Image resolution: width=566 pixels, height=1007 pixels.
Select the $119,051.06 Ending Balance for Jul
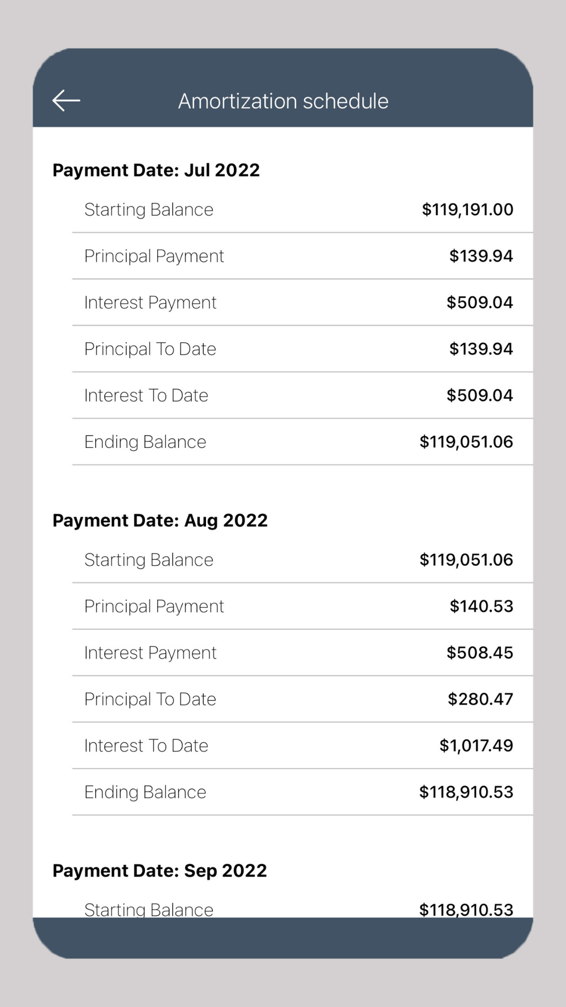pyautogui.click(x=466, y=442)
